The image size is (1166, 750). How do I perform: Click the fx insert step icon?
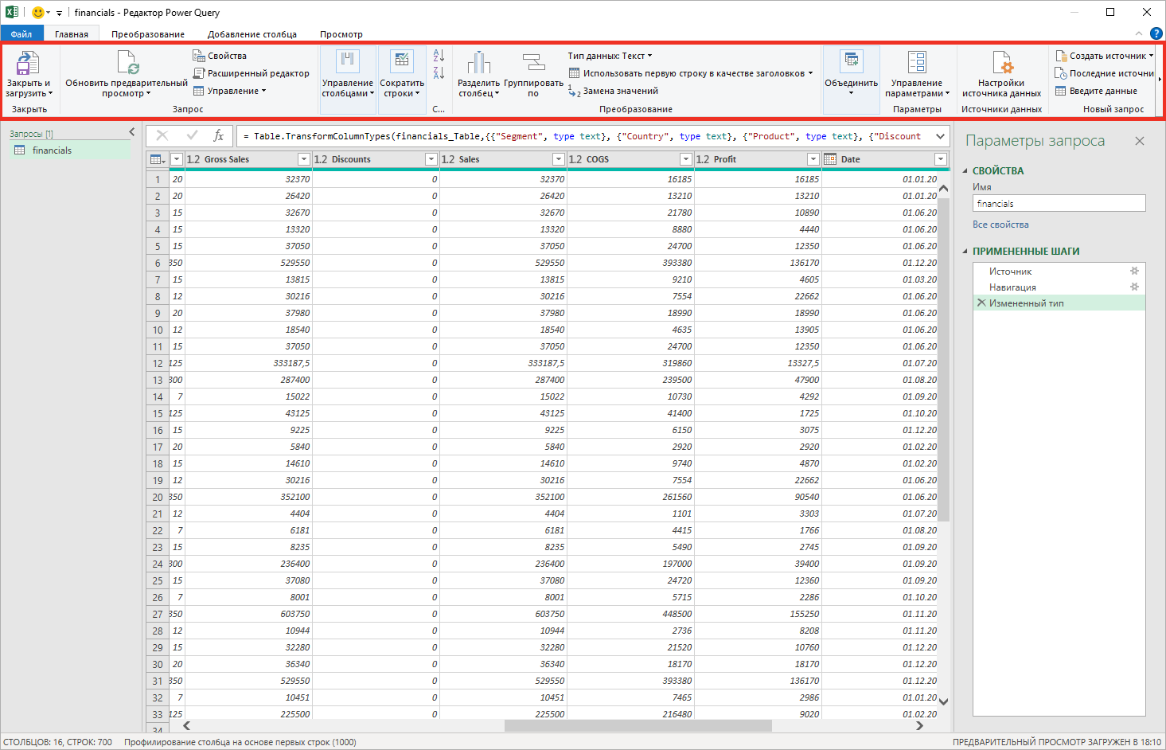tap(219, 136)
